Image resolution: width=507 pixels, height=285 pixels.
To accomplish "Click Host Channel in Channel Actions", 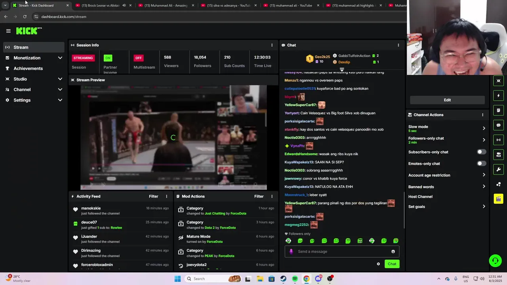I will coord(420,197).
